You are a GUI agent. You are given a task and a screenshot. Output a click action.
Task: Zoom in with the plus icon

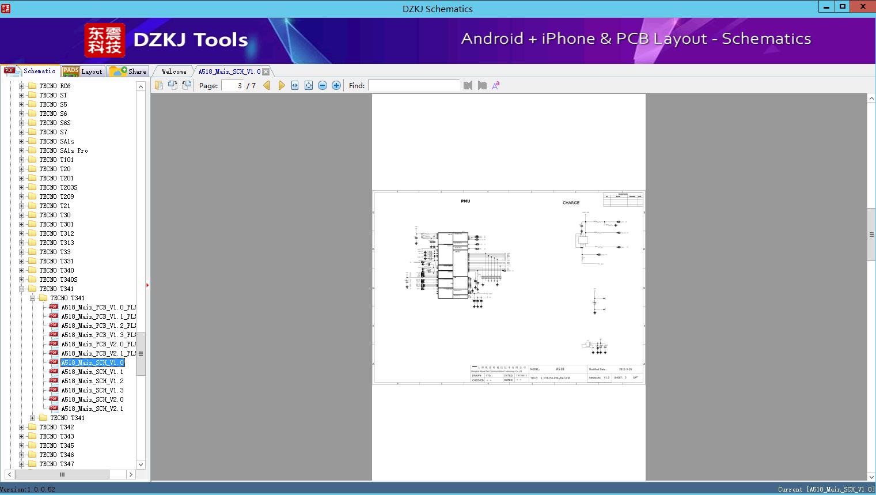pyautogui.click(x=336, y=85)
